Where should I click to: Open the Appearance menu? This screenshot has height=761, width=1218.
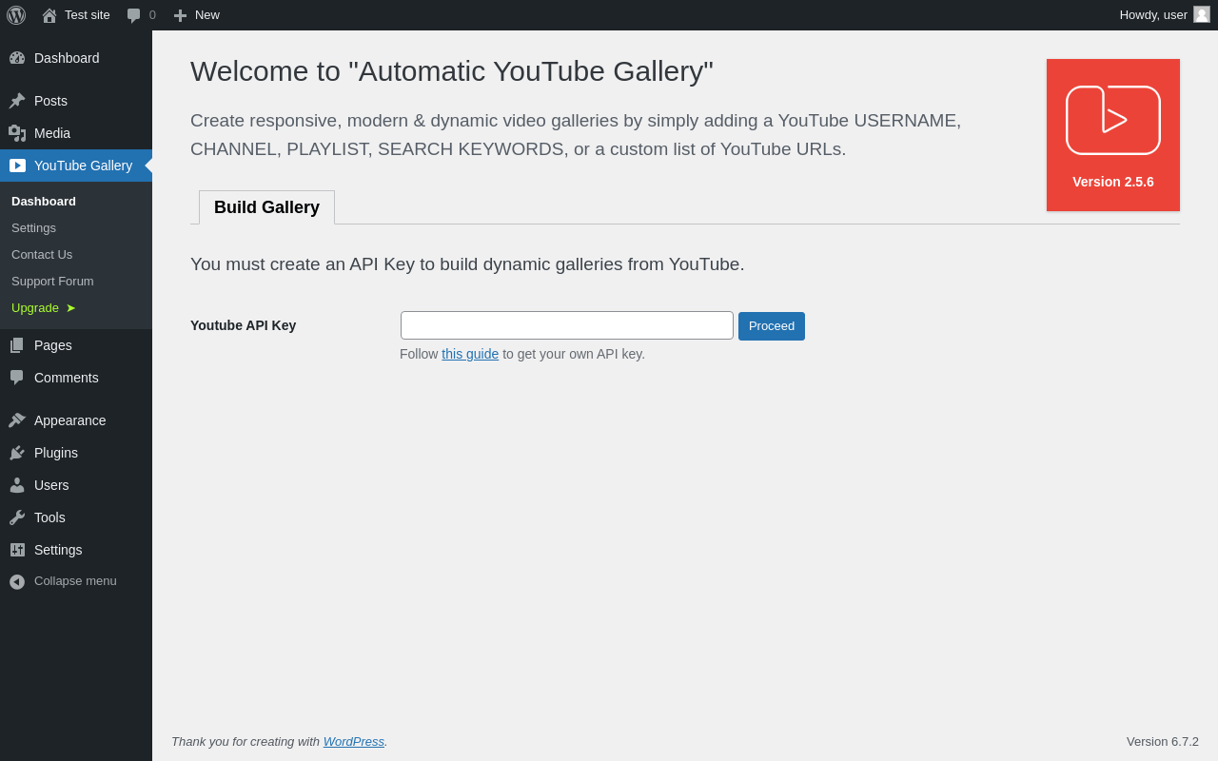click(x=76, y=420)
